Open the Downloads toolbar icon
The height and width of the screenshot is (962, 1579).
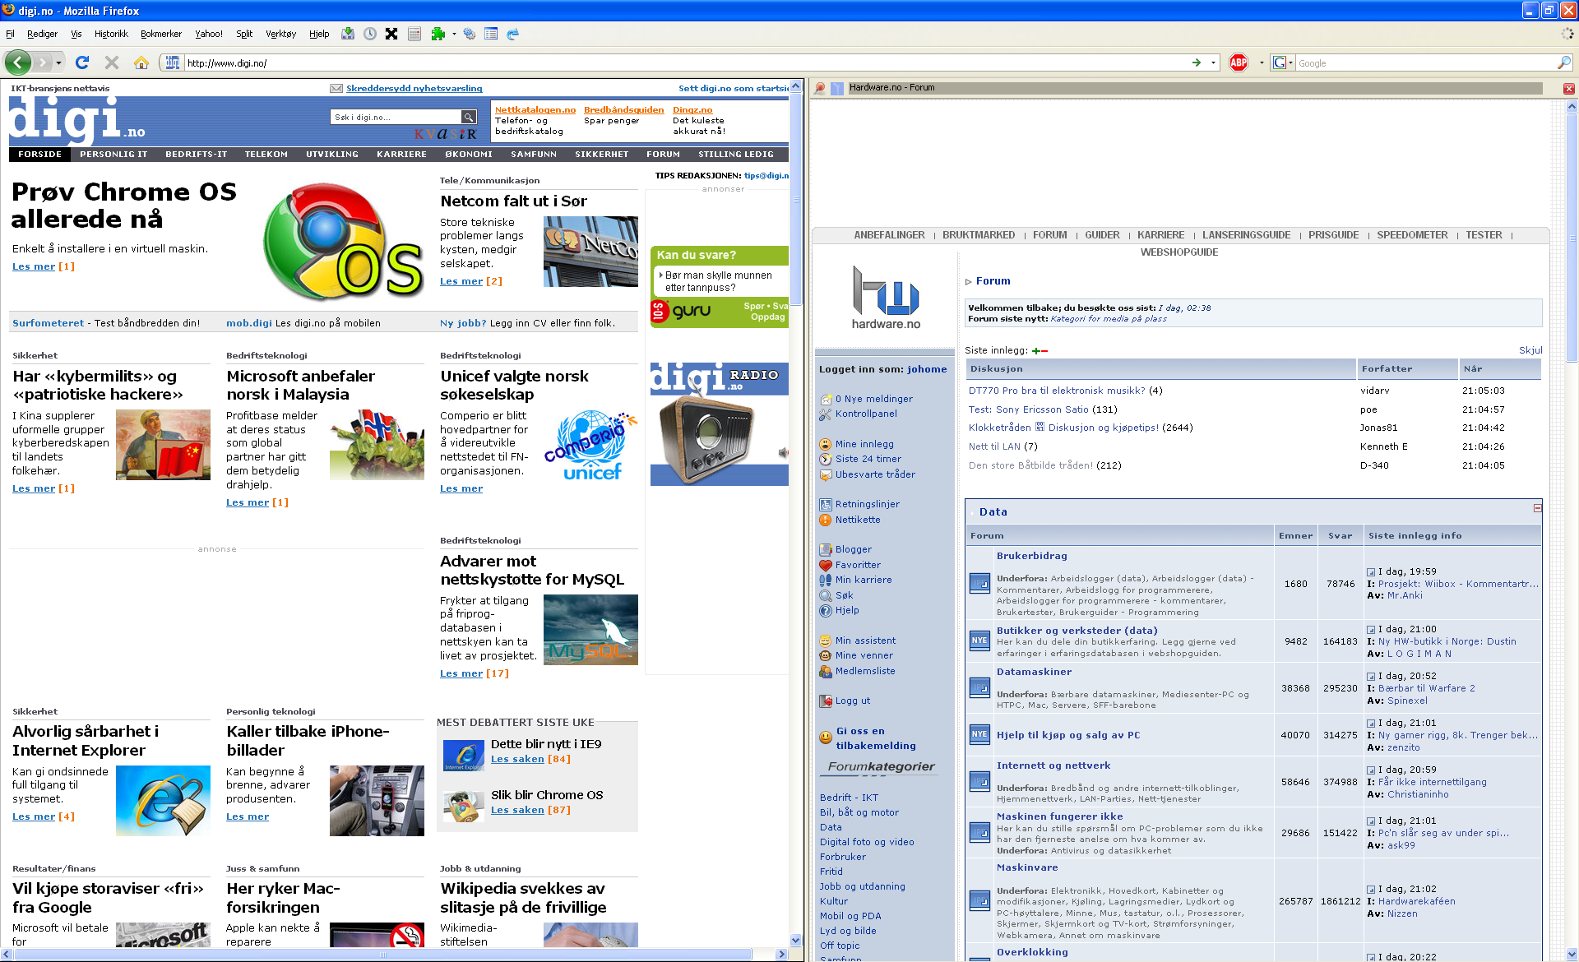pos(348,34)
